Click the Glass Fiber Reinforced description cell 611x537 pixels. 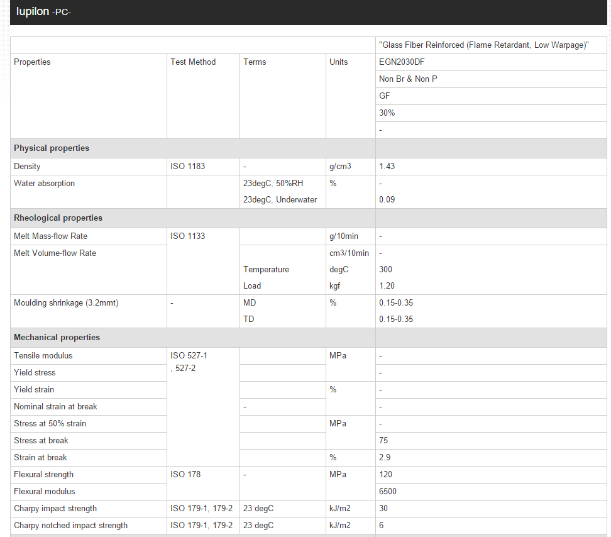(483, 45)
